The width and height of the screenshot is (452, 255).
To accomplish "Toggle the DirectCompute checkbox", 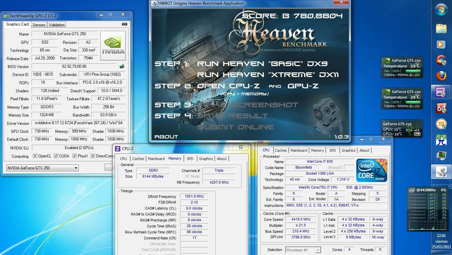I will tap(93, 156).
